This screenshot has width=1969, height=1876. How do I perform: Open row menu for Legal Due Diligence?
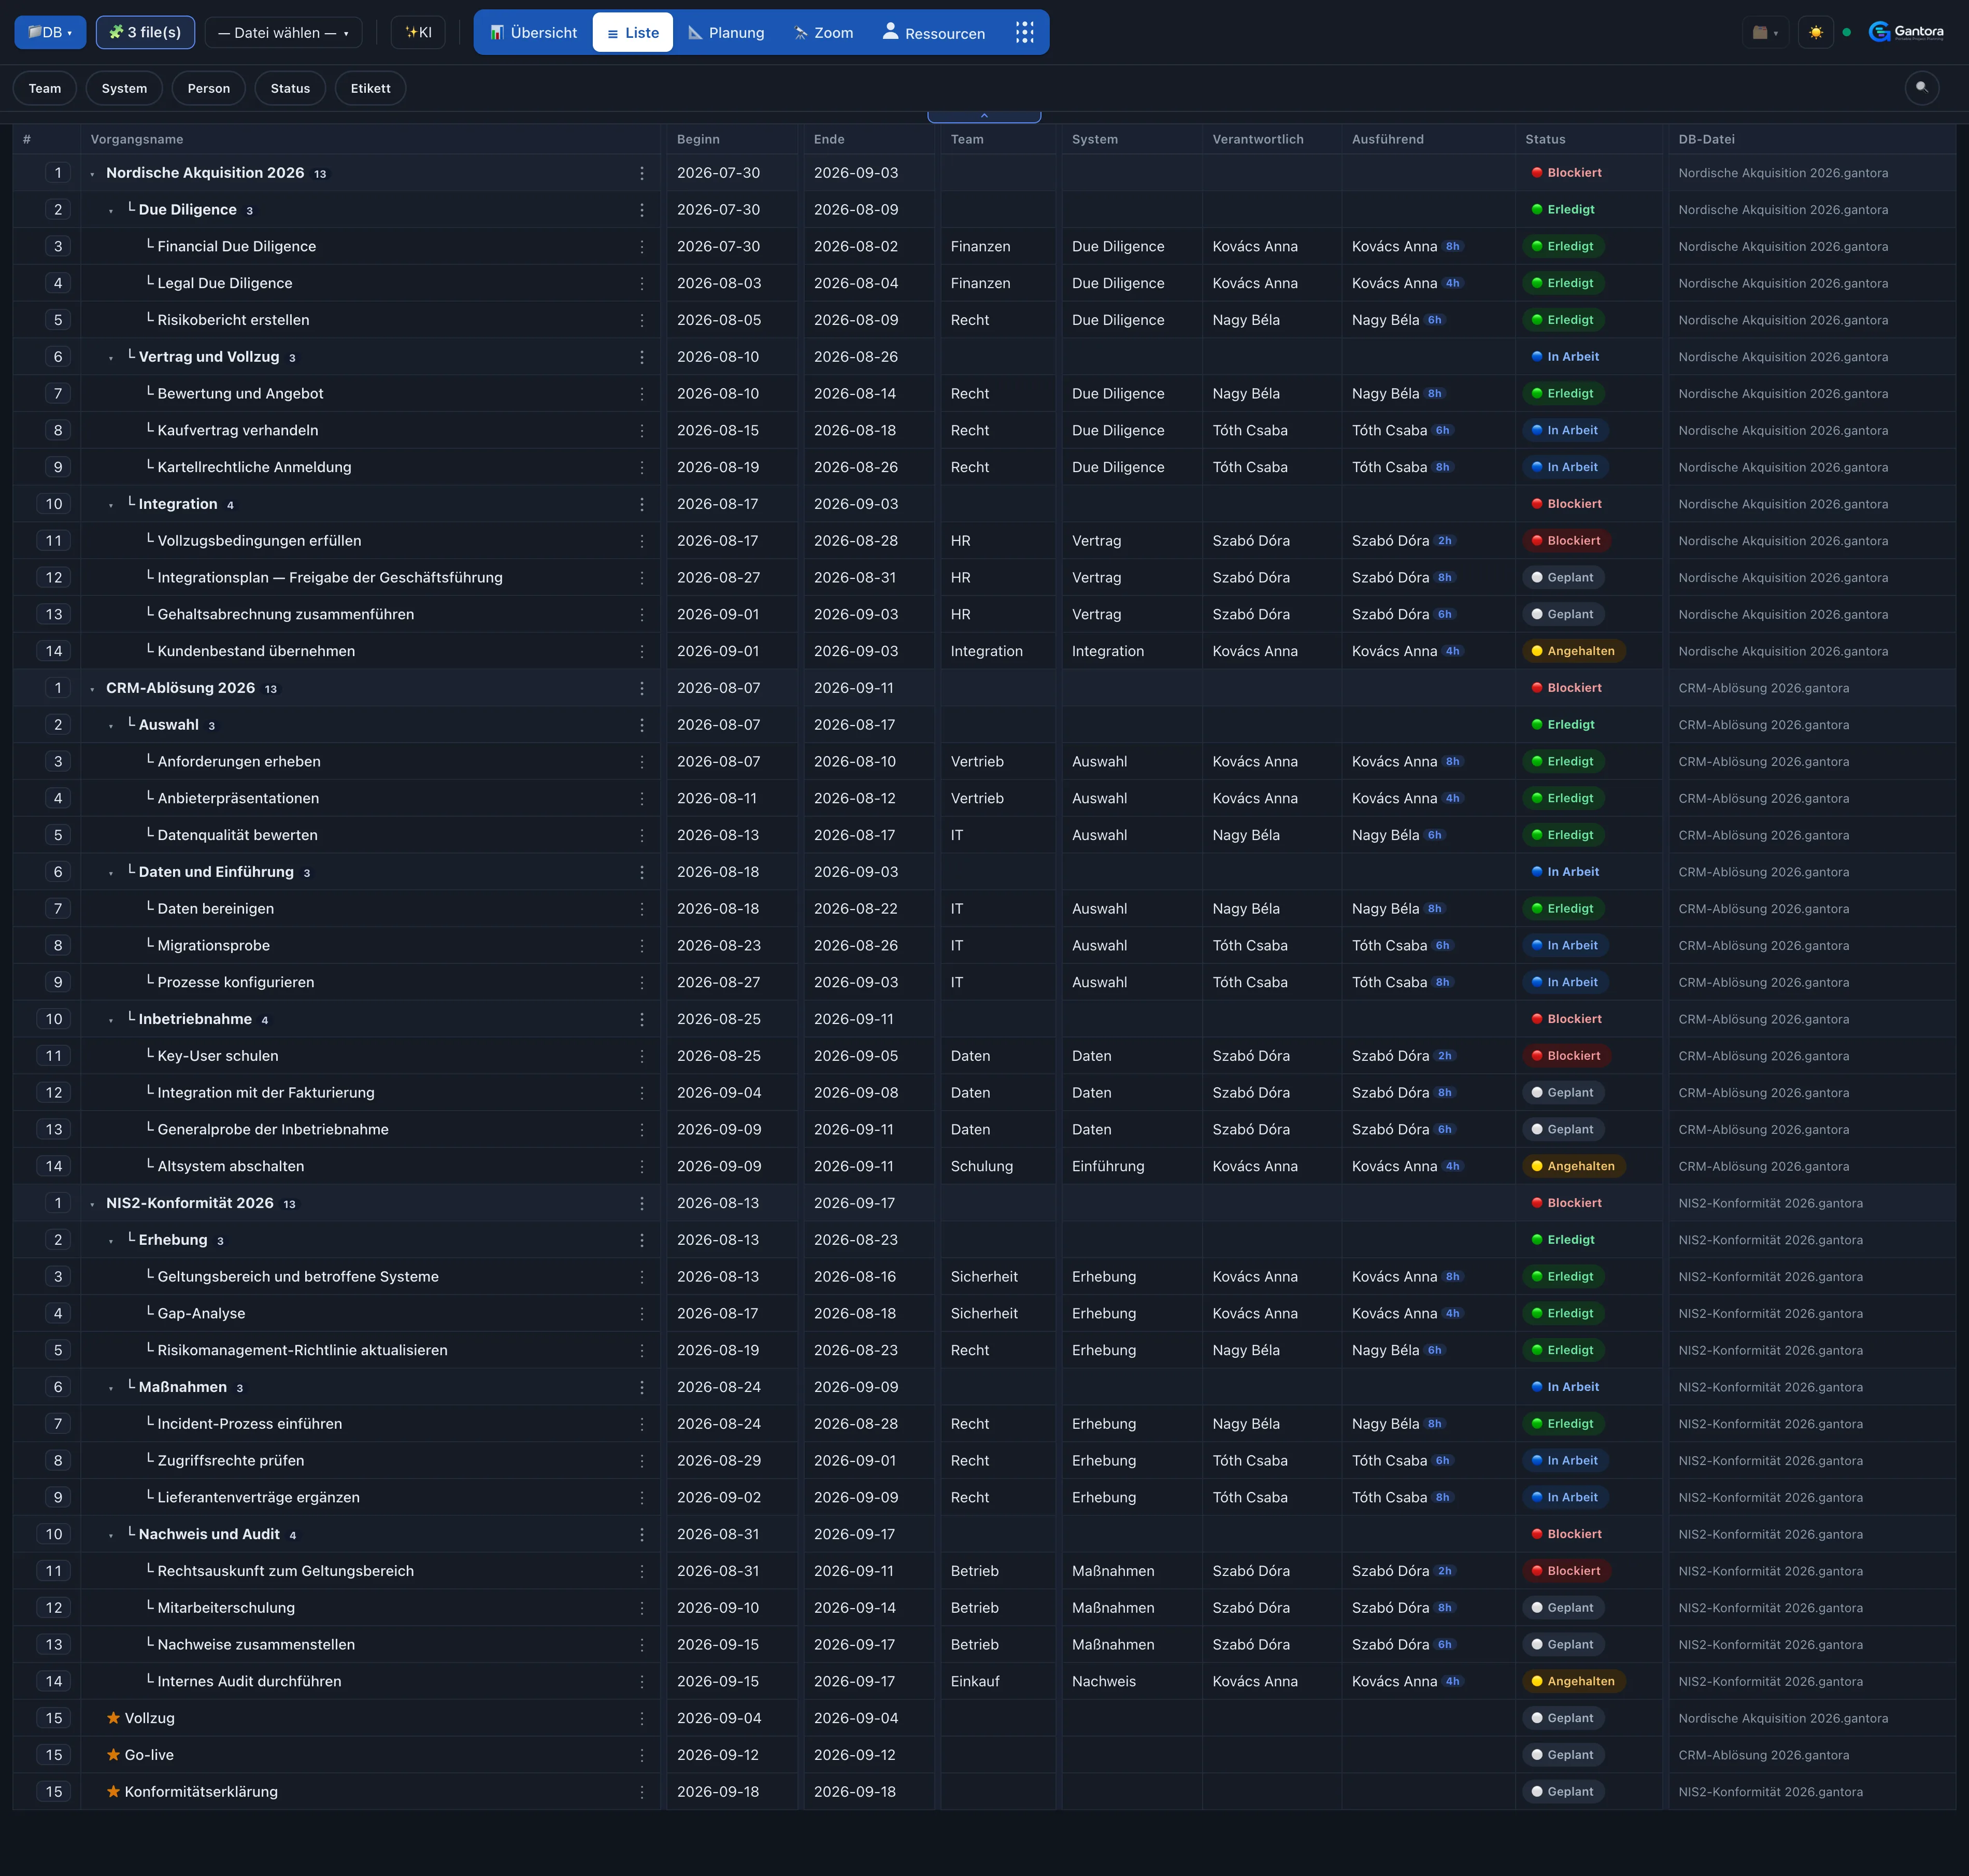point(641,283)
